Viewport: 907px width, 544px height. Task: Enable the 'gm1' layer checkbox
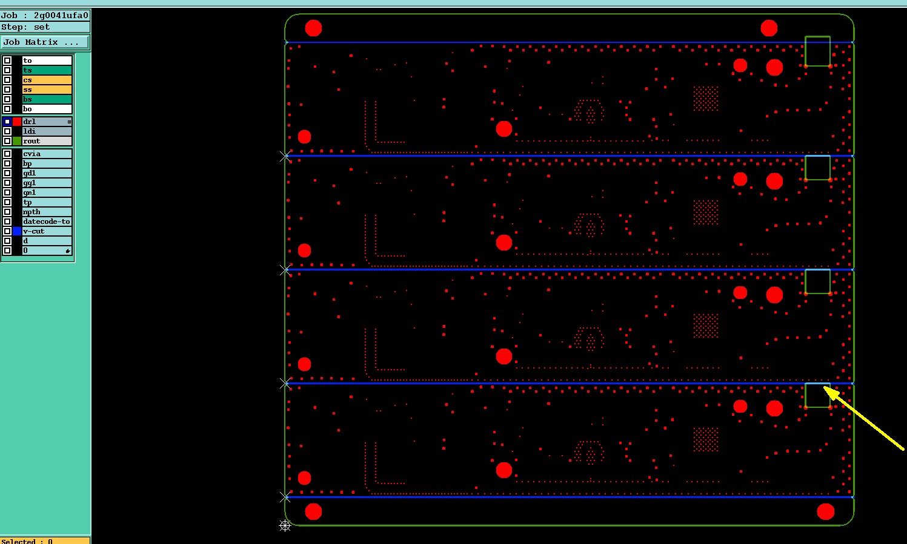[x=7, y=192]
